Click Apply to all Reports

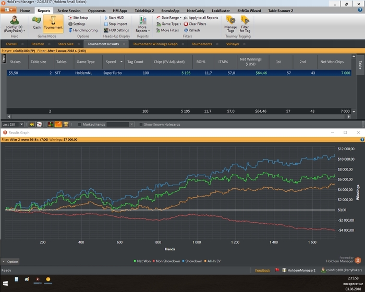tap(201, 18)
